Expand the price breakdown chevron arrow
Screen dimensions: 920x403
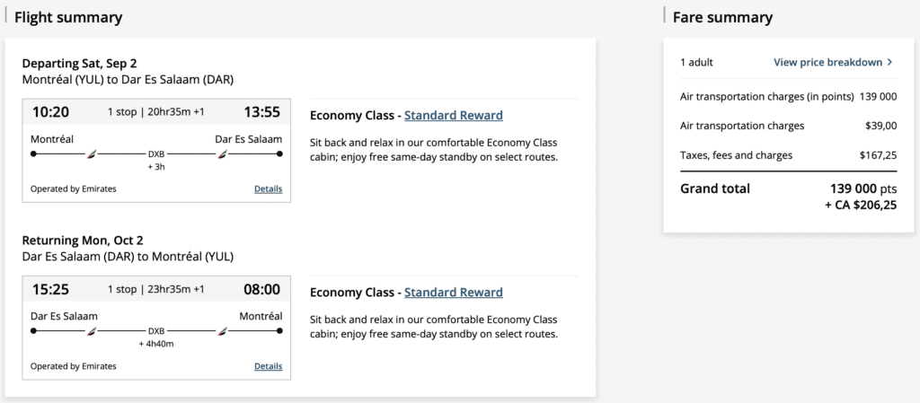[889, 63]
